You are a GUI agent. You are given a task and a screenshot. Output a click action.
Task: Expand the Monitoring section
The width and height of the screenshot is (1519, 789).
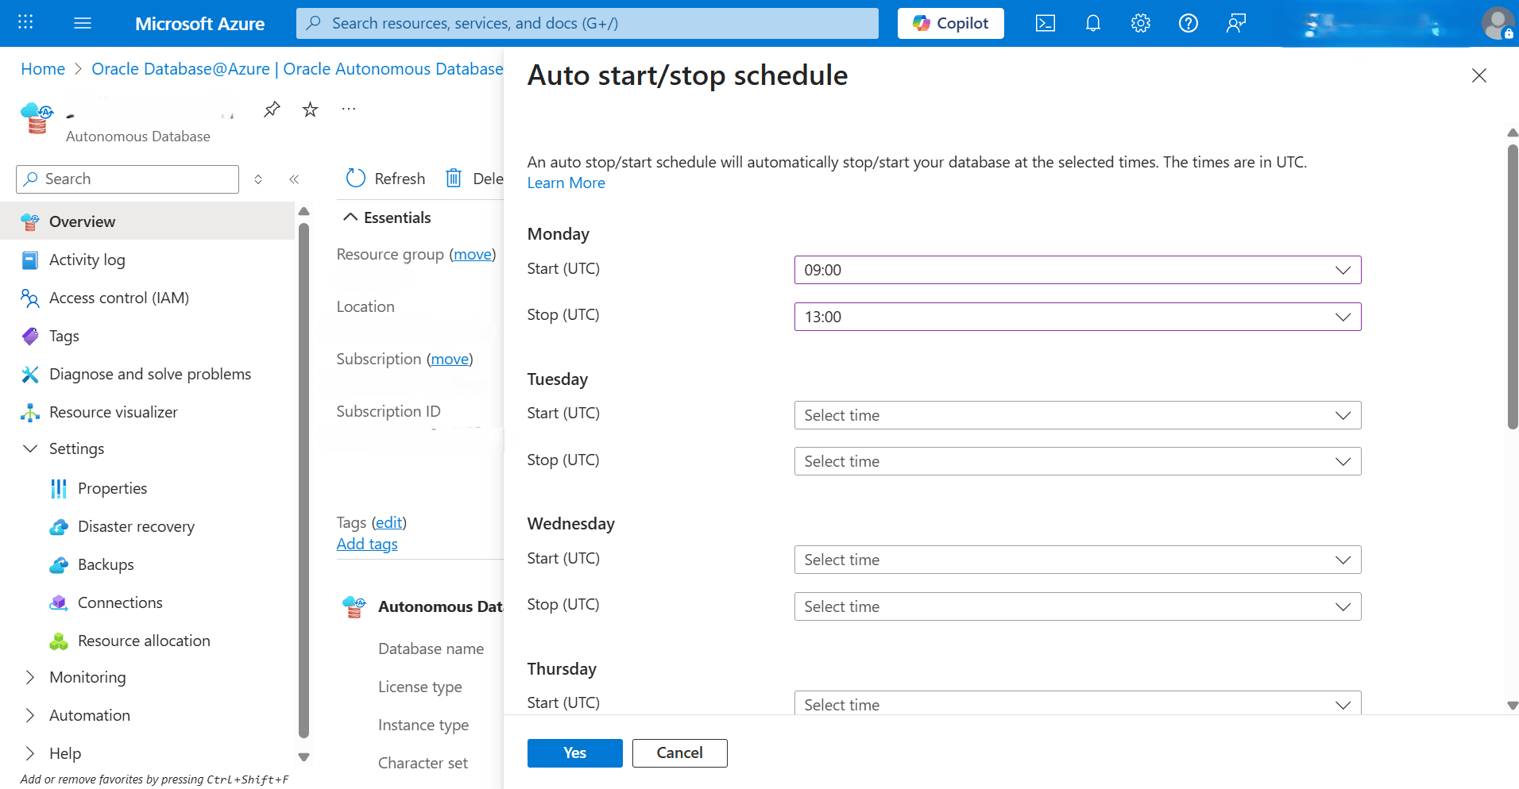coord(87,677)
